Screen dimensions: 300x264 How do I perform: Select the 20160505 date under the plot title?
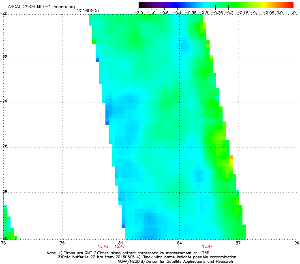coord(88,11)
